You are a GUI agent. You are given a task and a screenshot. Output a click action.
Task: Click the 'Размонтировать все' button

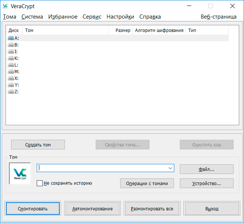[152, 209]
